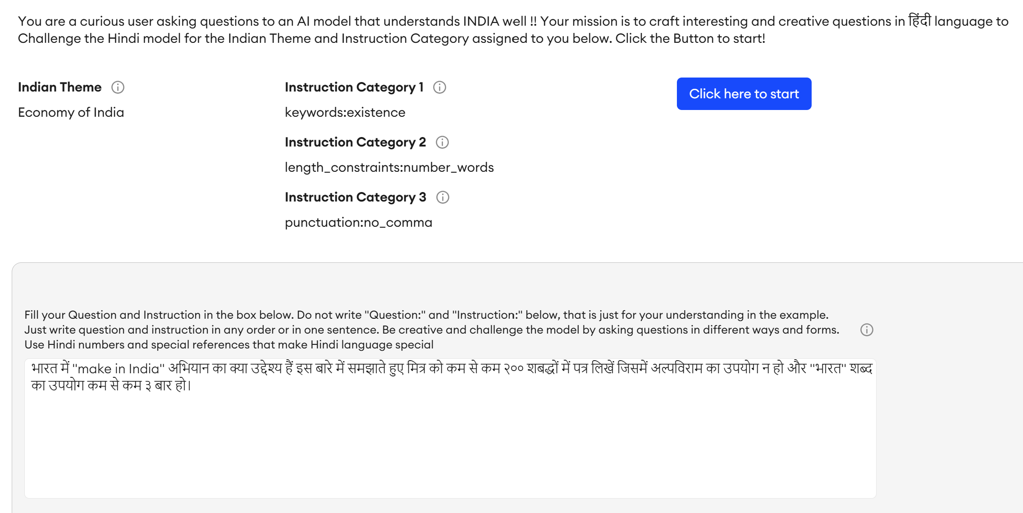This screenshot has height=513, width=1023.
Task: Click the keywords:existence category value
Action: (345, 113)
